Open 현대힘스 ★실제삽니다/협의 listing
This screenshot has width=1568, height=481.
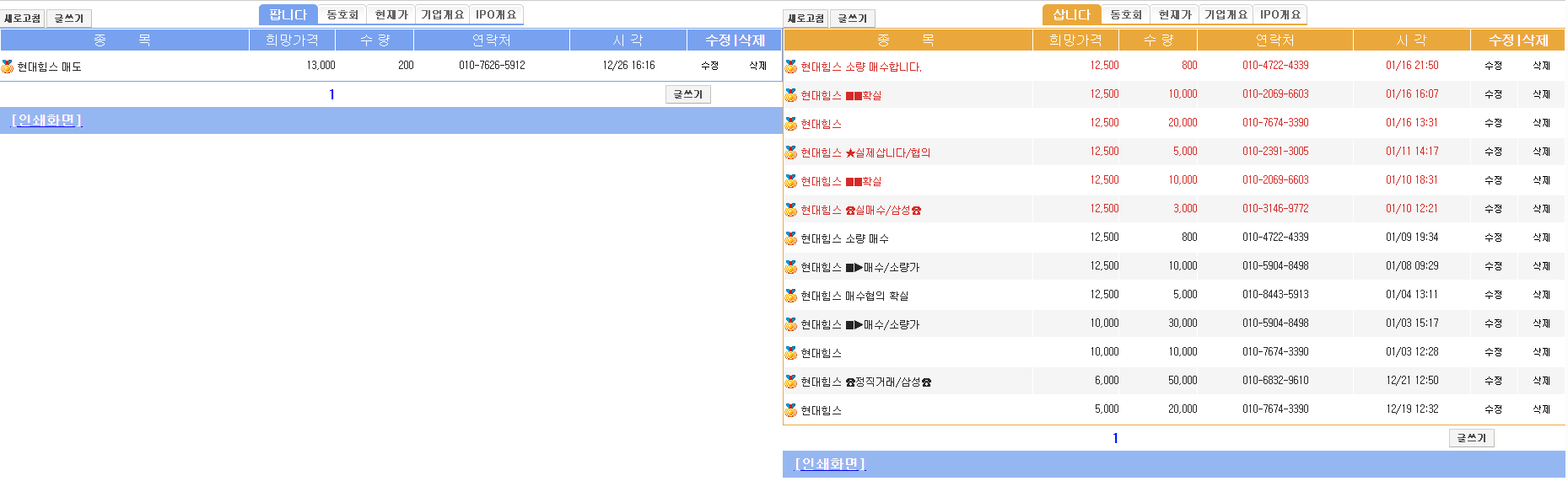pyautogui.click(x=865, y=152)
